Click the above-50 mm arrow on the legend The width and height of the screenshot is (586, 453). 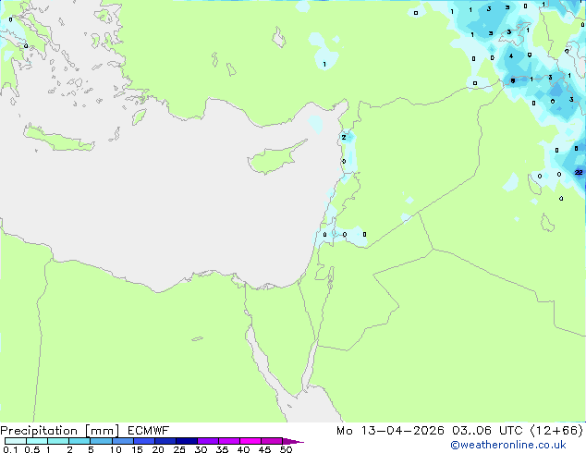coord(293,441)
